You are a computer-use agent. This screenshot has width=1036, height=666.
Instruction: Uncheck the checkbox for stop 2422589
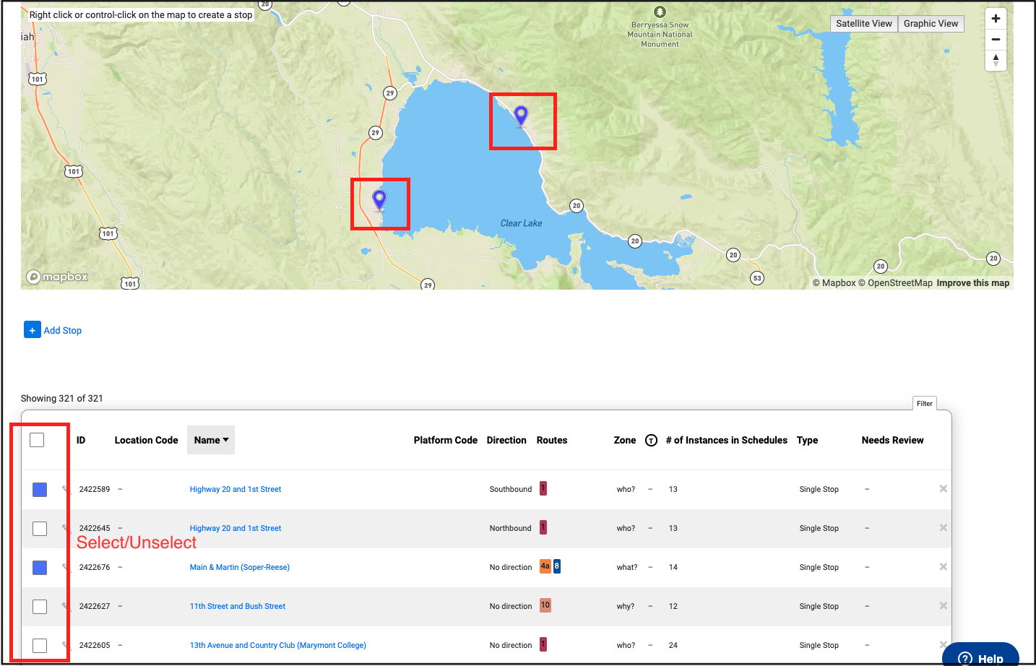pyautogui.click(x=40, y=490)
